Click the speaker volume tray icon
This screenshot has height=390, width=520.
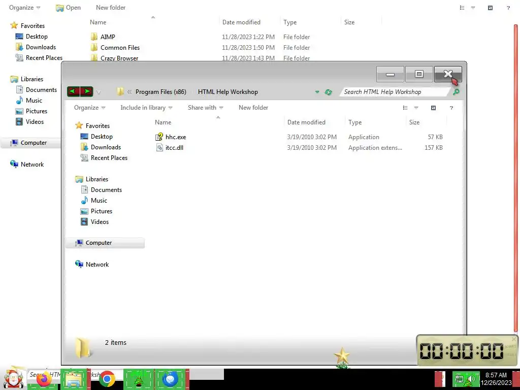tap(471, 379)
